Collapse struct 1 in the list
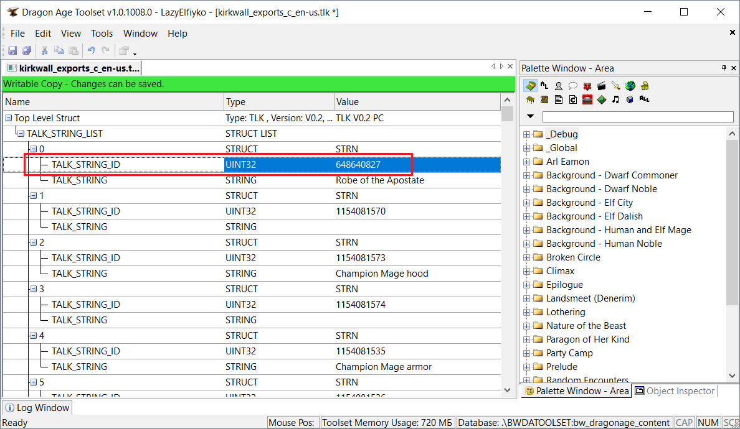740x429 pixels. tap(33, 196)
